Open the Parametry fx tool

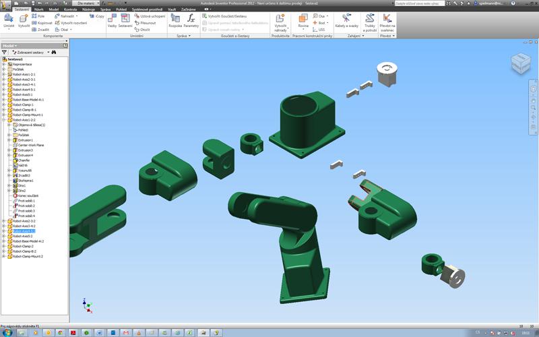pyautogui.click(x=191, y=22)
